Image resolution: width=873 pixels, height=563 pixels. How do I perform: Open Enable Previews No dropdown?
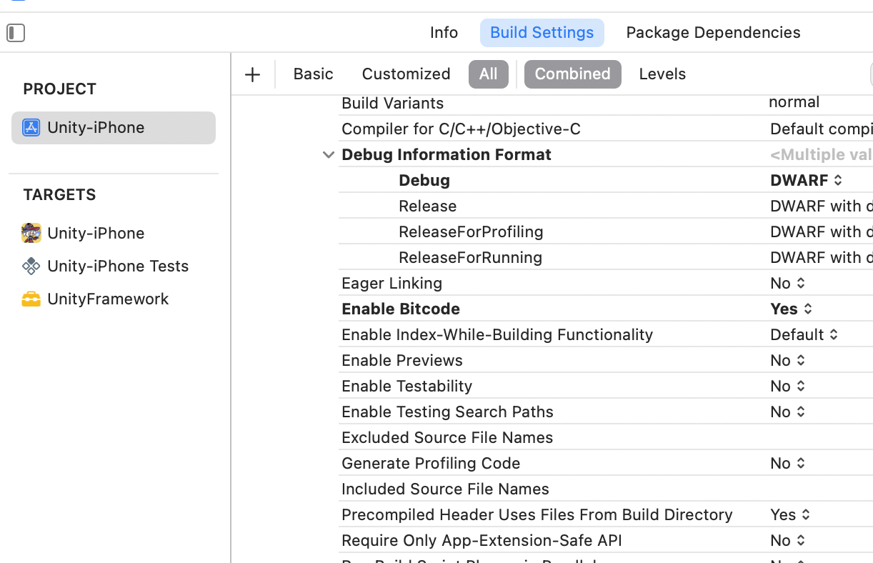tap(788, 360)
